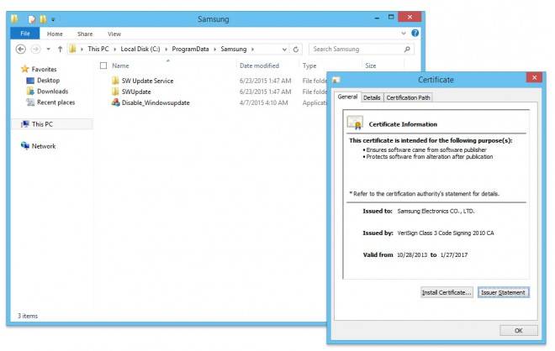
Task: Click SWUpdate folder name text
Action: (136, 92)
